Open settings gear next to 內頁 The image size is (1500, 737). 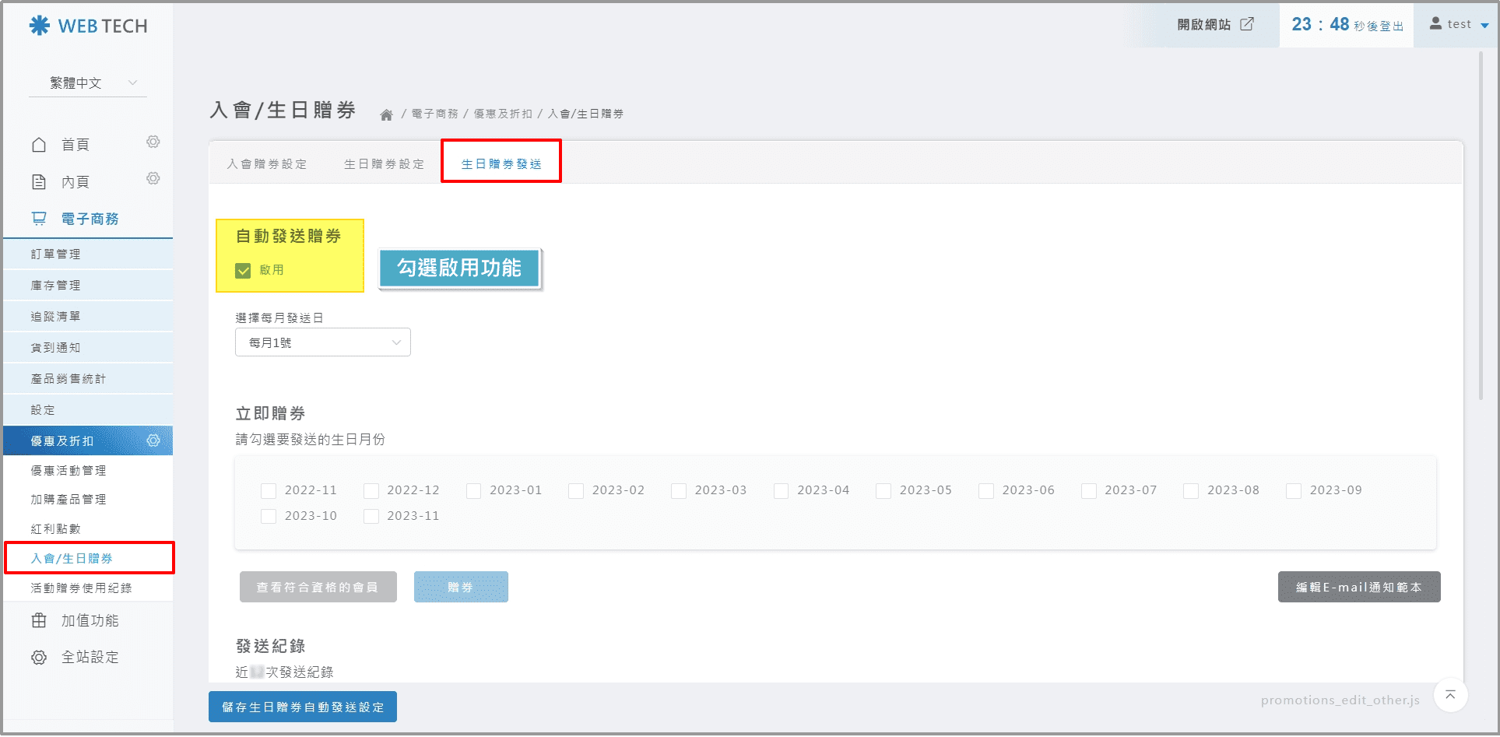pos(153,179)
